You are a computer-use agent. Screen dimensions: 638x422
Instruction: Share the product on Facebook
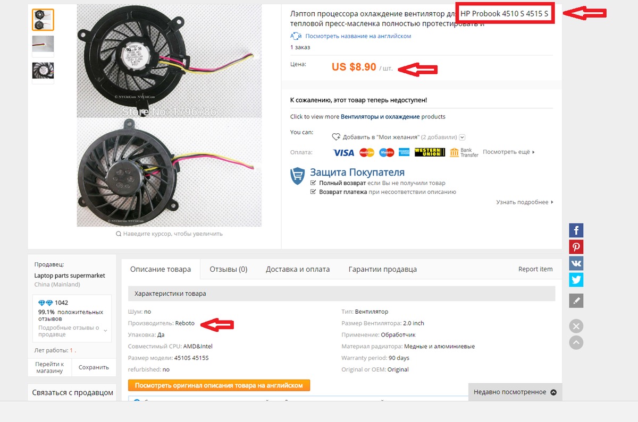point(576,230)
